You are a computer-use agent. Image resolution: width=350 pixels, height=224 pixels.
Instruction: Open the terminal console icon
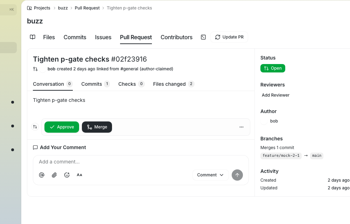203,37
